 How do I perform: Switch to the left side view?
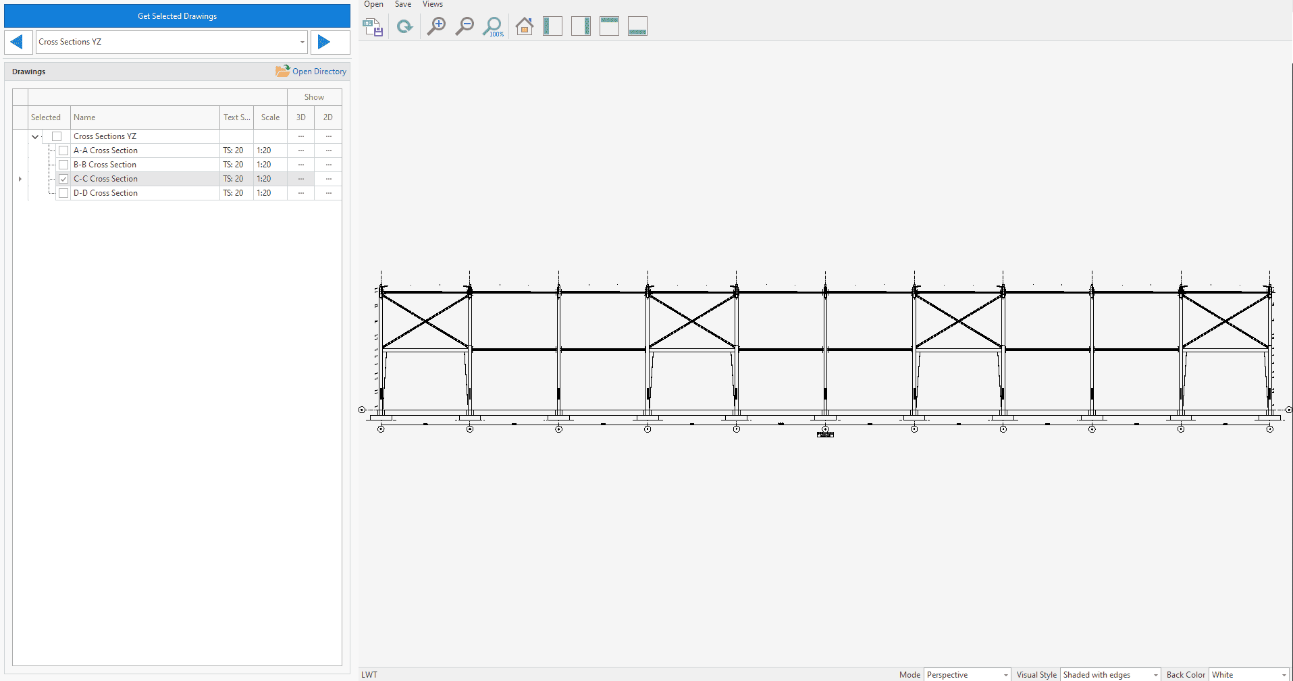click(x=552, y=26)
